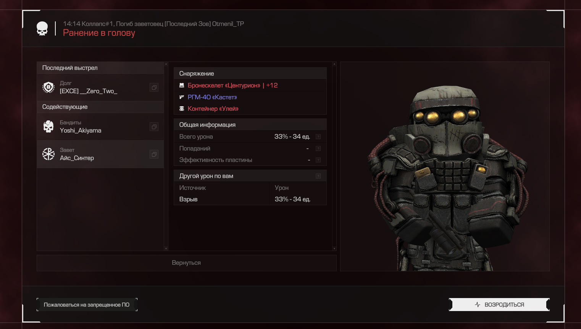The height and width of the screenshot is (329, 581).
Task: Click the large skull icon in header
Action: (42, 29)
